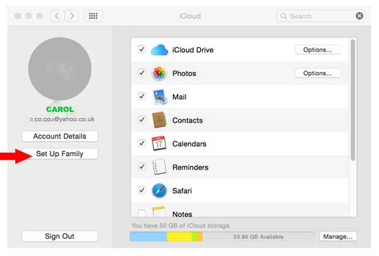Image resolution: width=379 pixels, height=256 pixels.
Task: Toggle the Contacts checkbox
Action: pos(142,119)
